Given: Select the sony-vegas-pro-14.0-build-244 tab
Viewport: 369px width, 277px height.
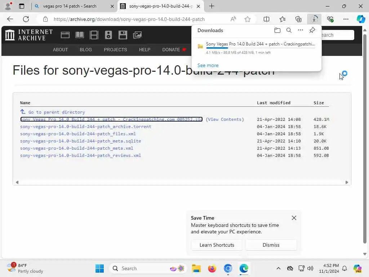Looking at the screenshot, I should coord(160,6).
